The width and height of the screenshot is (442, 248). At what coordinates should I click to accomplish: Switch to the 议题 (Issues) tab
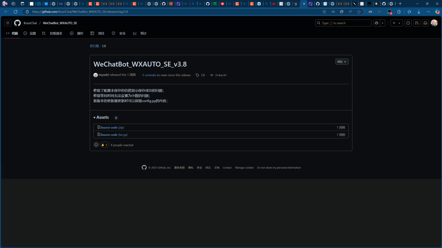click(30, 33)
